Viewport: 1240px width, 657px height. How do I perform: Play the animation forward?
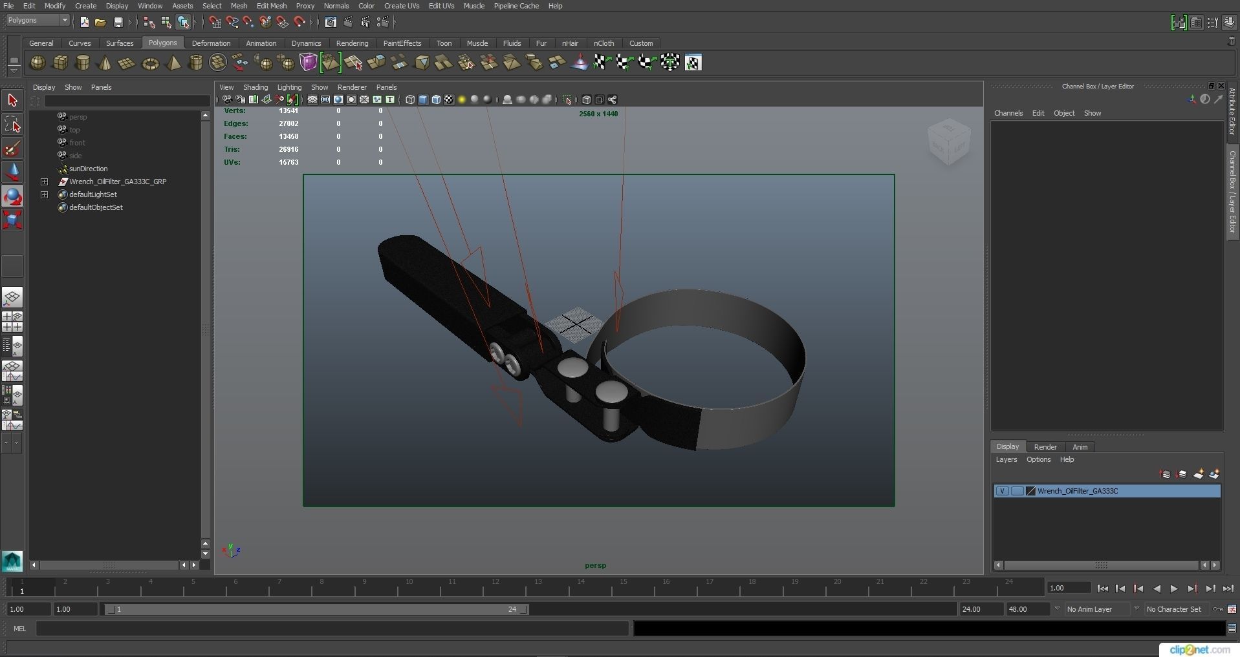point(1174,589)
